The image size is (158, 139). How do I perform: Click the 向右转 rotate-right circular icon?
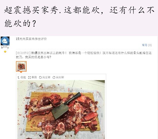(x=54, y=77)
